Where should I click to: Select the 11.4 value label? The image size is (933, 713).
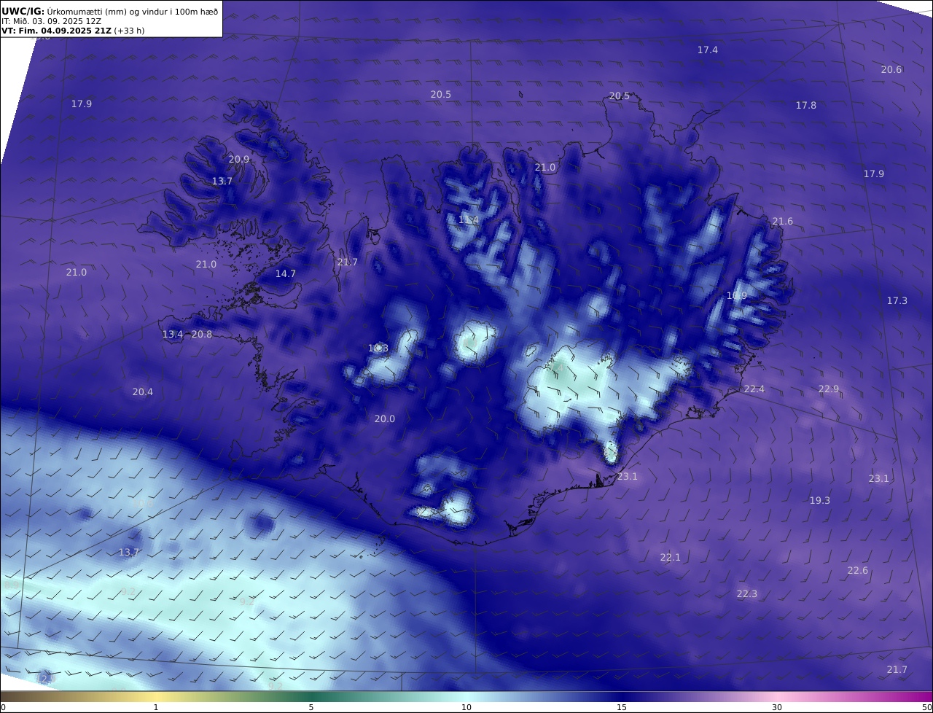click(468, 220)
